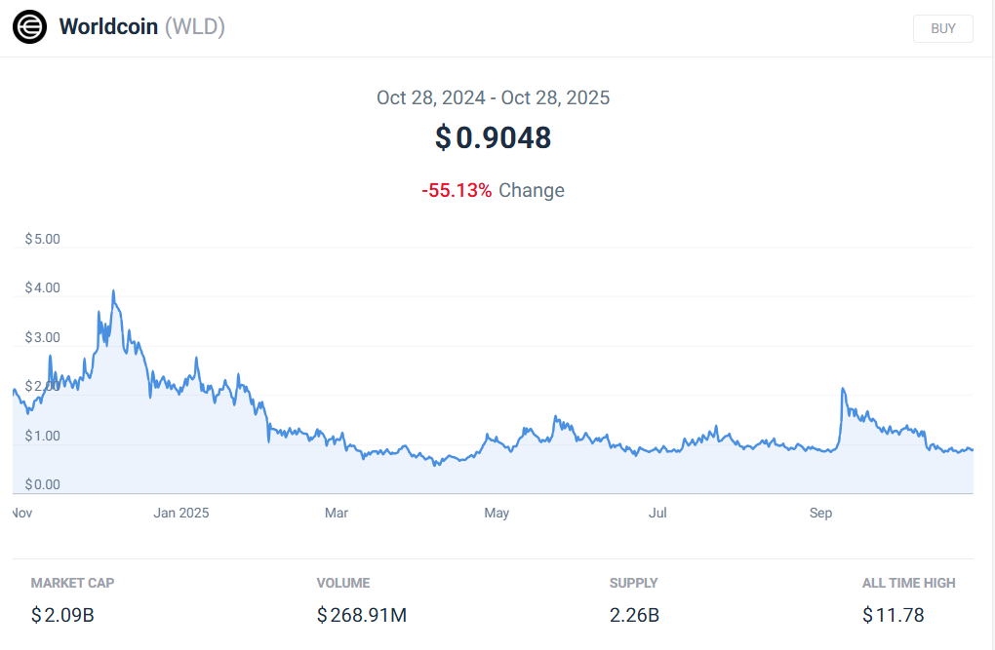The image size is (995, 650).
Task: Click the All Time High $11.78 stat
Action: pyautogui.click(x=893, y=615)
